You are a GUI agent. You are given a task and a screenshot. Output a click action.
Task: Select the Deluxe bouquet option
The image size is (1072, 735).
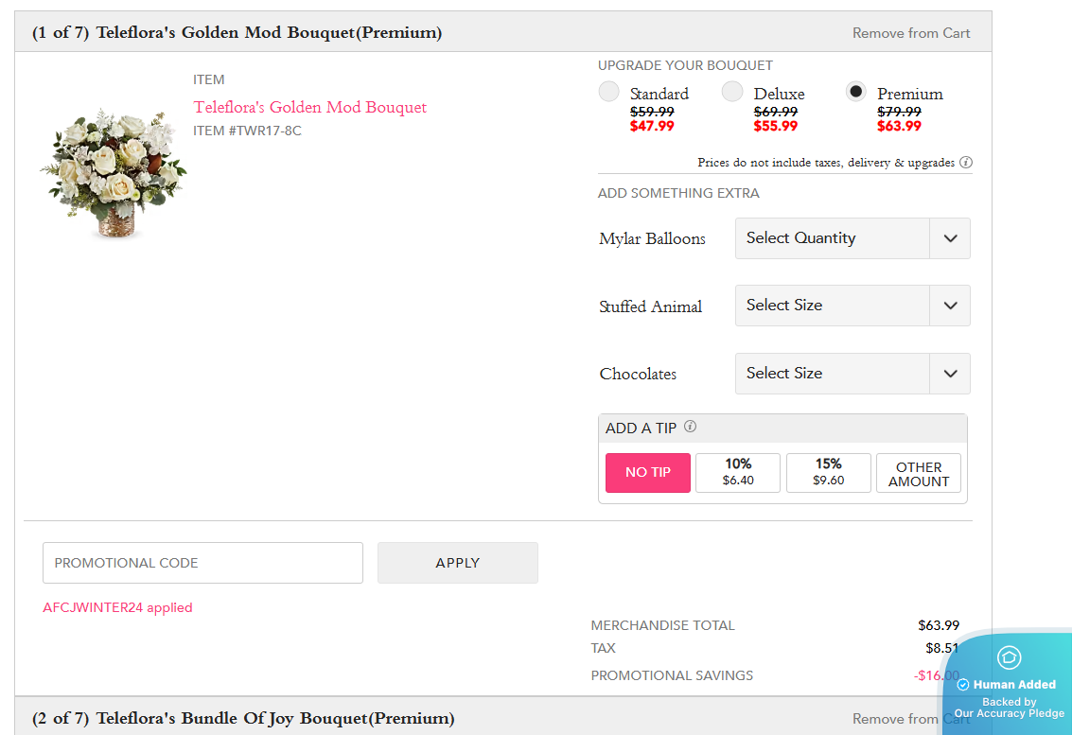point(732,92)
